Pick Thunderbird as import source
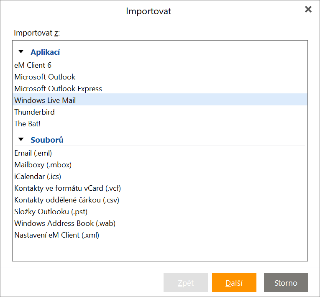The width and height of the screenshot is (320, 297). coord(160,112)
